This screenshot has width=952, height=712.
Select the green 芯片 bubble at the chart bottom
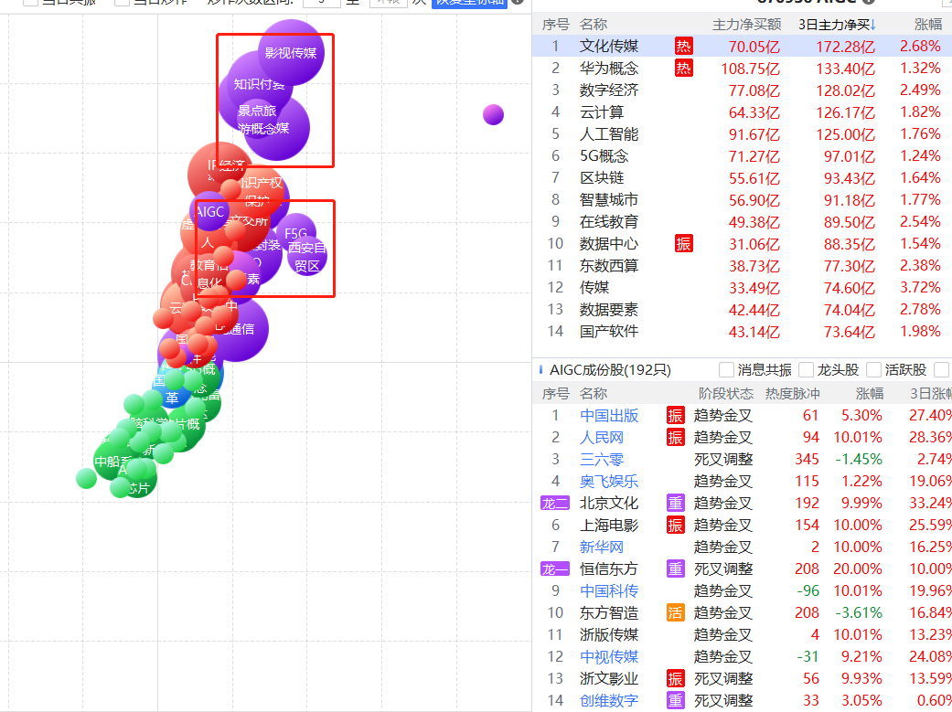(138, 487)
